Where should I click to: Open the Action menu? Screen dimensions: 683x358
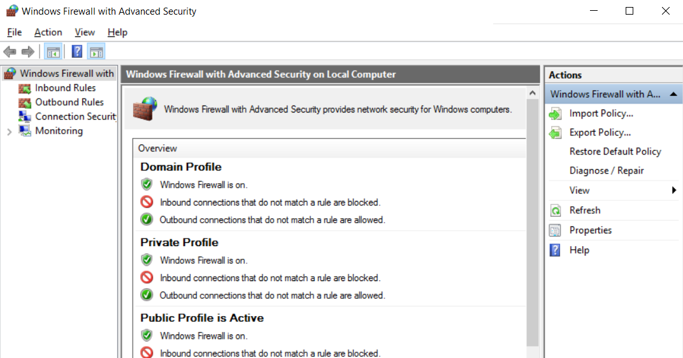pyautogui.click(x=48, y=32)
